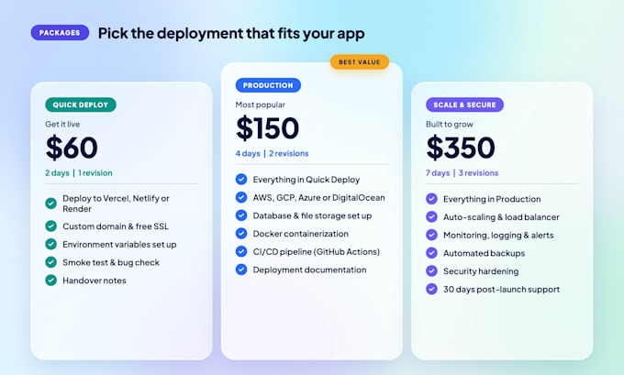Click the 'Built to grow' subtitle
Screen dimensions: 624x375
(x=450, y=124)
